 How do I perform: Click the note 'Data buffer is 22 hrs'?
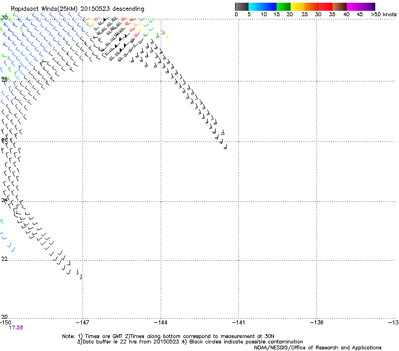108,342
